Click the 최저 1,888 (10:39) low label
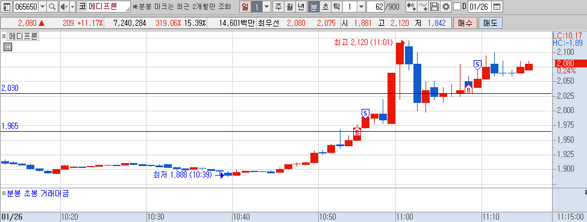Viewport: 587px width, 222px height. (183, 174)
